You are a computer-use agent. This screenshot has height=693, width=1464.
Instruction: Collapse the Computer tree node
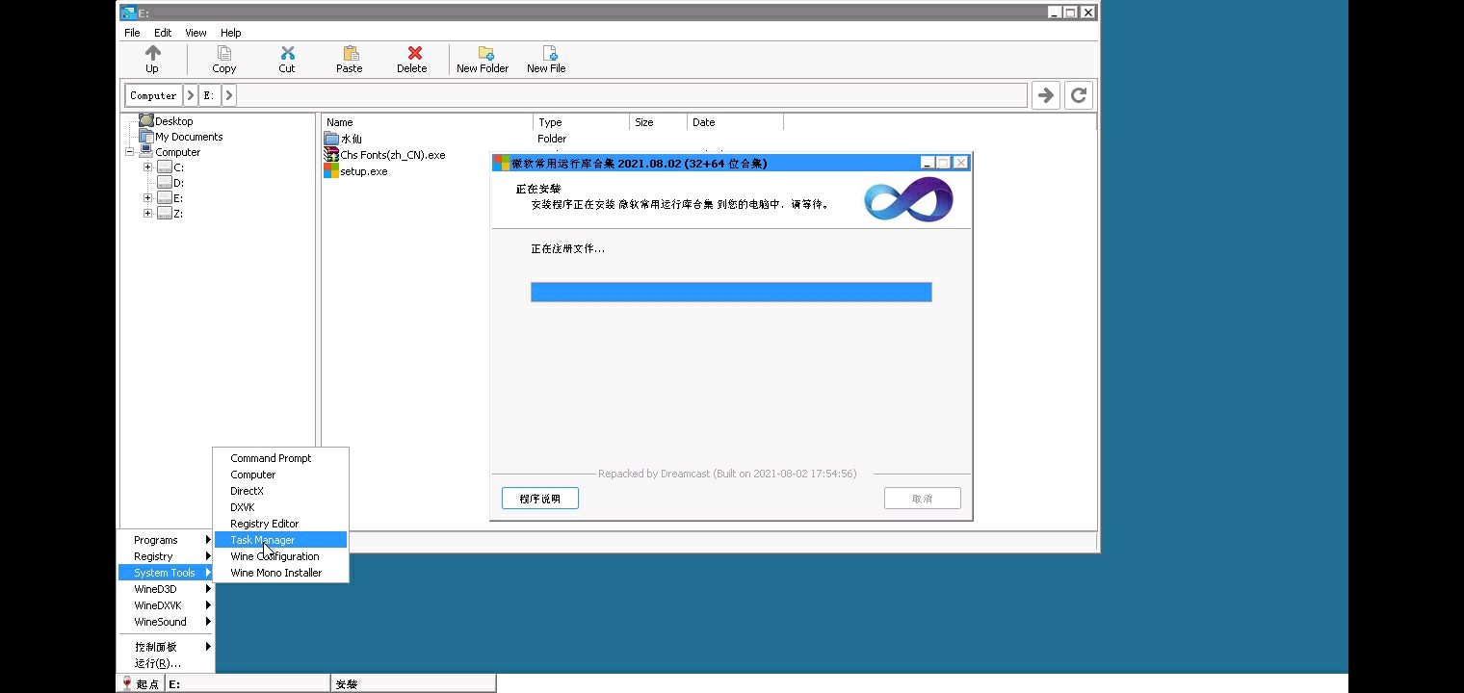click(130, 152)
